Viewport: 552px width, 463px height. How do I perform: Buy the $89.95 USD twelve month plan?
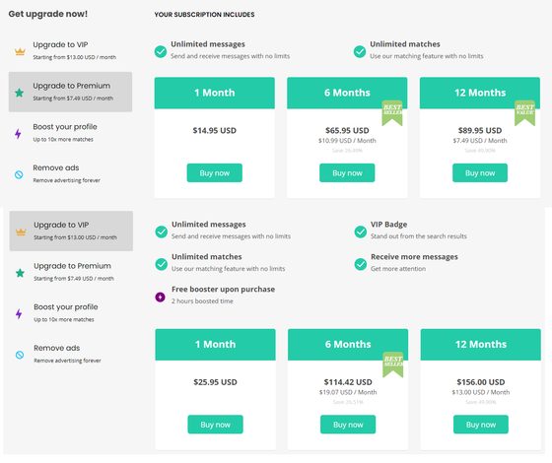pyautogui.click(x=480, y=172)
